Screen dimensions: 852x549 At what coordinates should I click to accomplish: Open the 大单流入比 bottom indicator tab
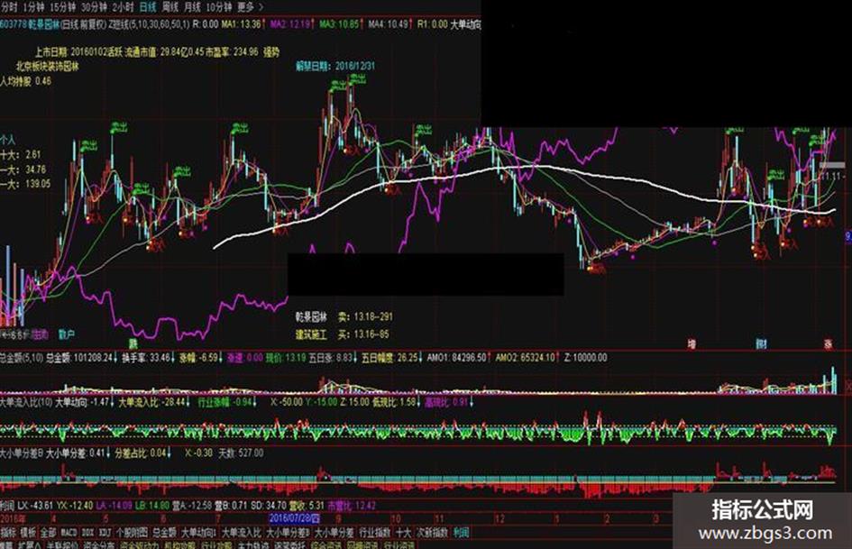click(x=242, y=532)
